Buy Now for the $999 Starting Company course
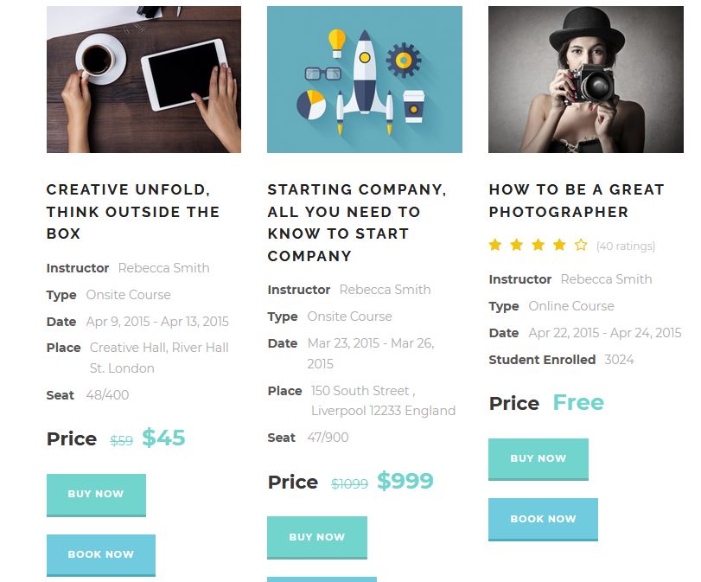The width and height of the screenshot is (701, 582). click(317, 538)
